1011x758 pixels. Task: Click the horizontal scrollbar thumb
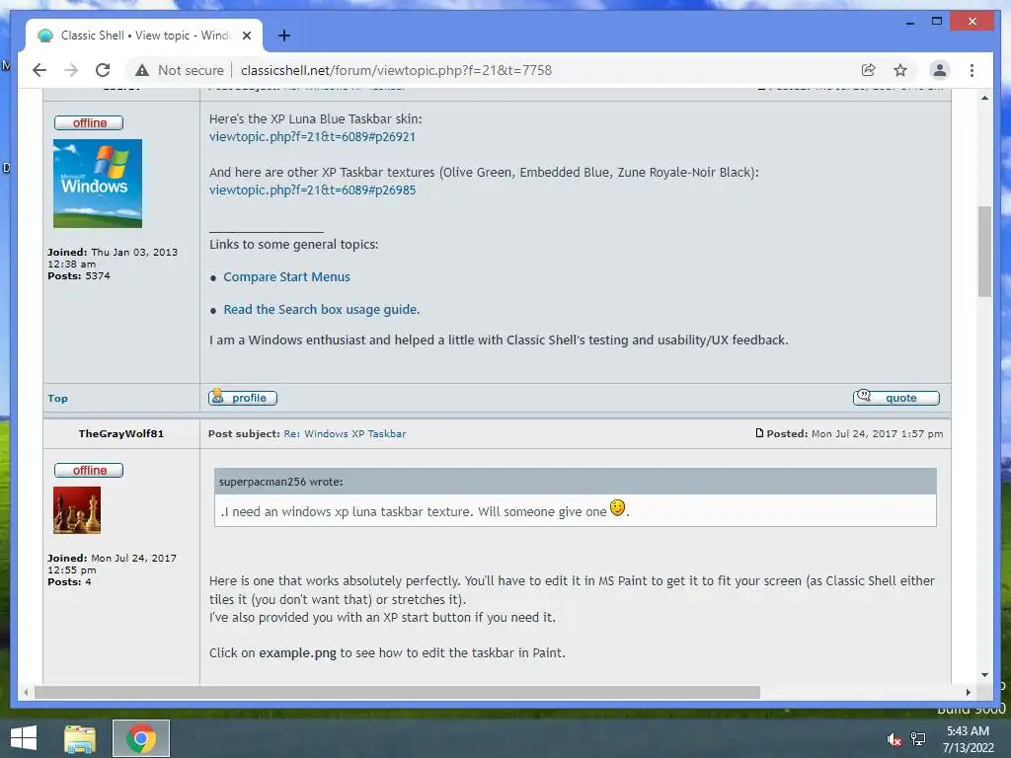coord(397,692)
